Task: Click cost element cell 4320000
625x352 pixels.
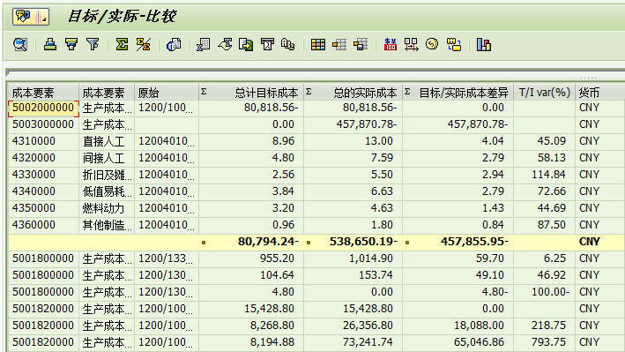Action: pos(43,158)
